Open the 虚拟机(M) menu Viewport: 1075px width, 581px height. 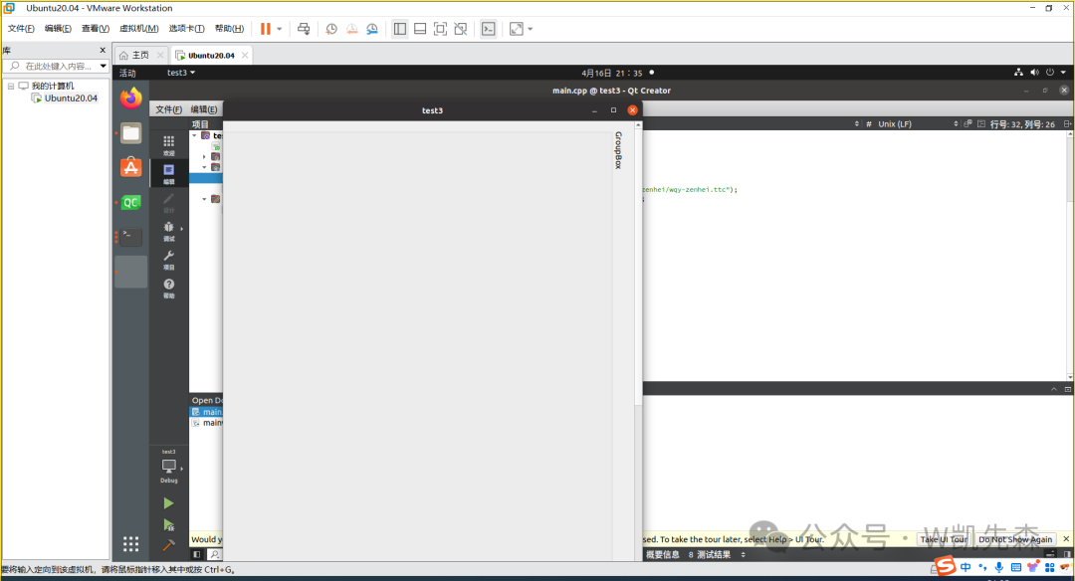pos(138,29)
